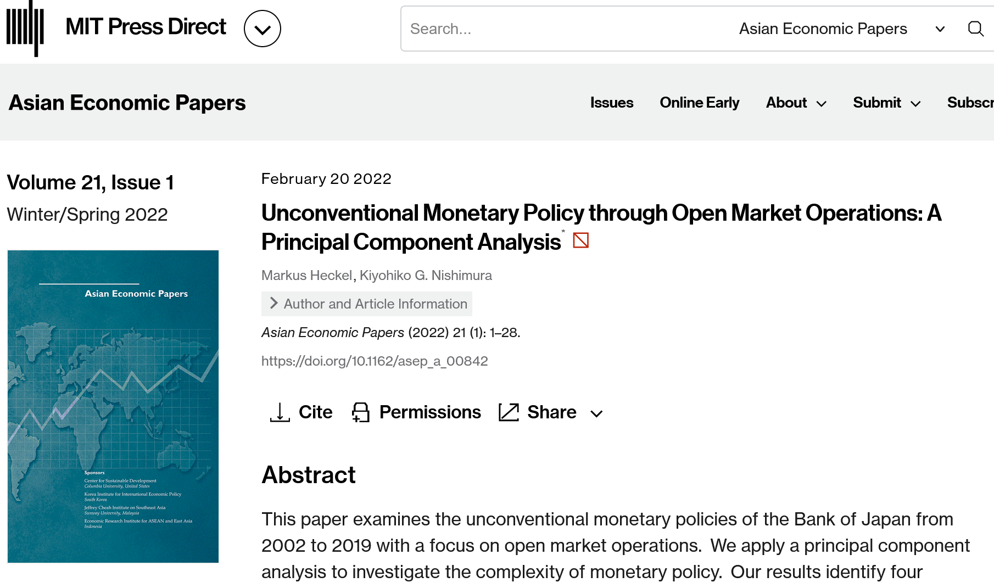
Task: Click the Cite download icon
Action: click(280, 412)
